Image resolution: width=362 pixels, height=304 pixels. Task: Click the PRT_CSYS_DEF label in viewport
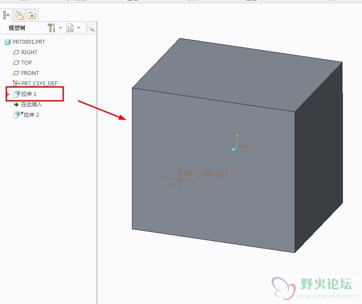pos(206,173)
